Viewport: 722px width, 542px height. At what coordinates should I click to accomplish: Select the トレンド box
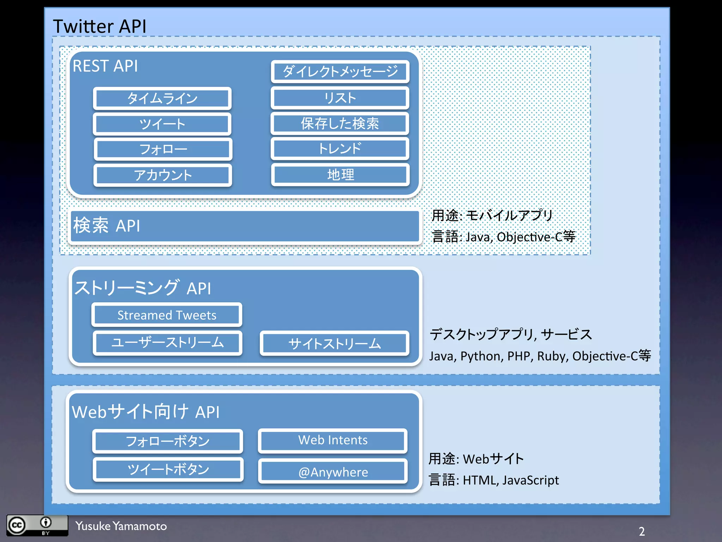tap(340, 149)
